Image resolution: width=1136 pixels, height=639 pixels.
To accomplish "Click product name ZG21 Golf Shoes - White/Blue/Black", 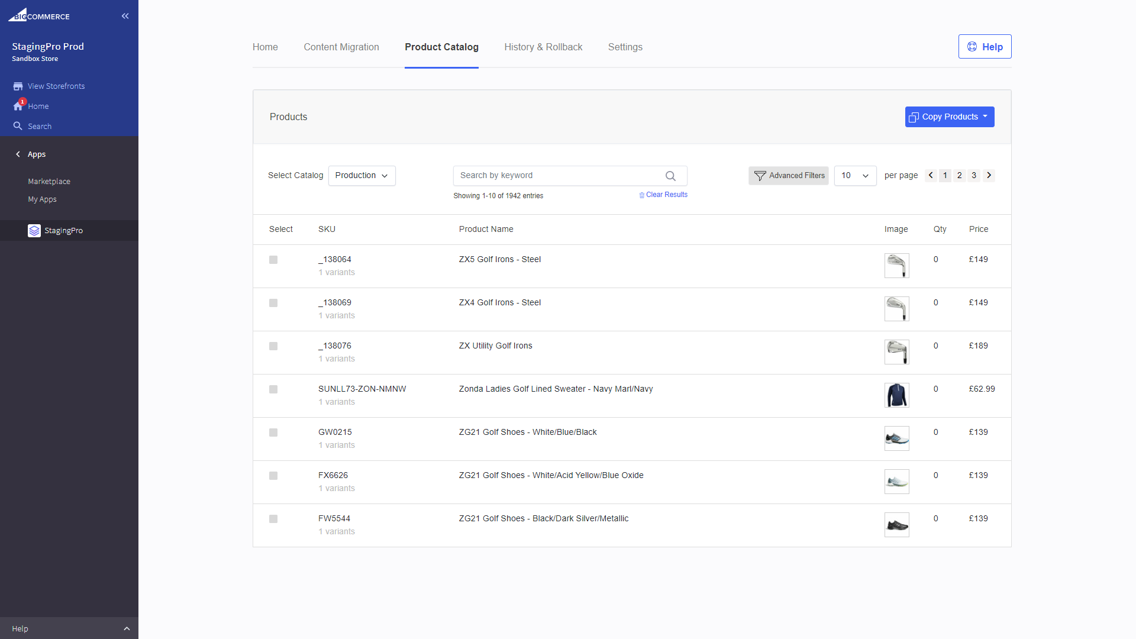I will (528, 433).
